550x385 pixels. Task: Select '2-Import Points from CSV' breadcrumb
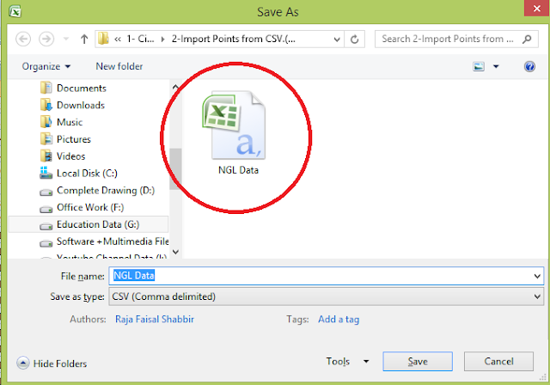(x=233, y=39)
